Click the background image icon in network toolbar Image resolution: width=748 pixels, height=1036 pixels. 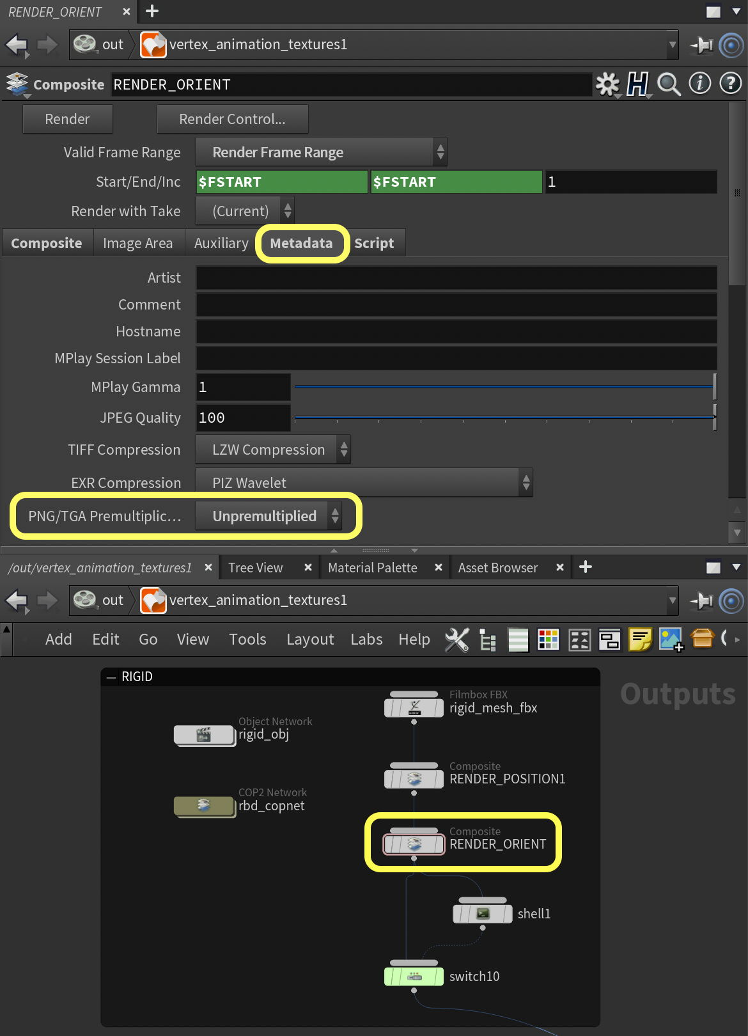[671, 639]
